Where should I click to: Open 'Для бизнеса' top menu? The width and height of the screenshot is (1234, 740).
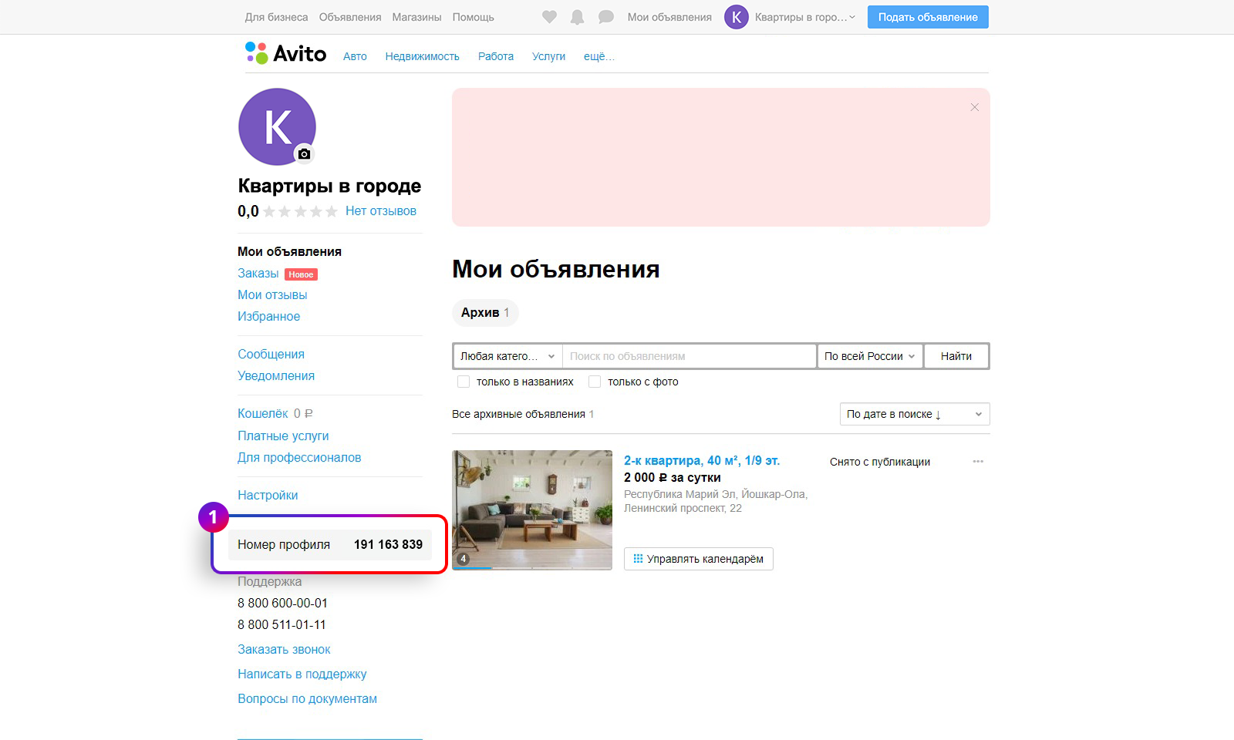click(x=276, y=17)
